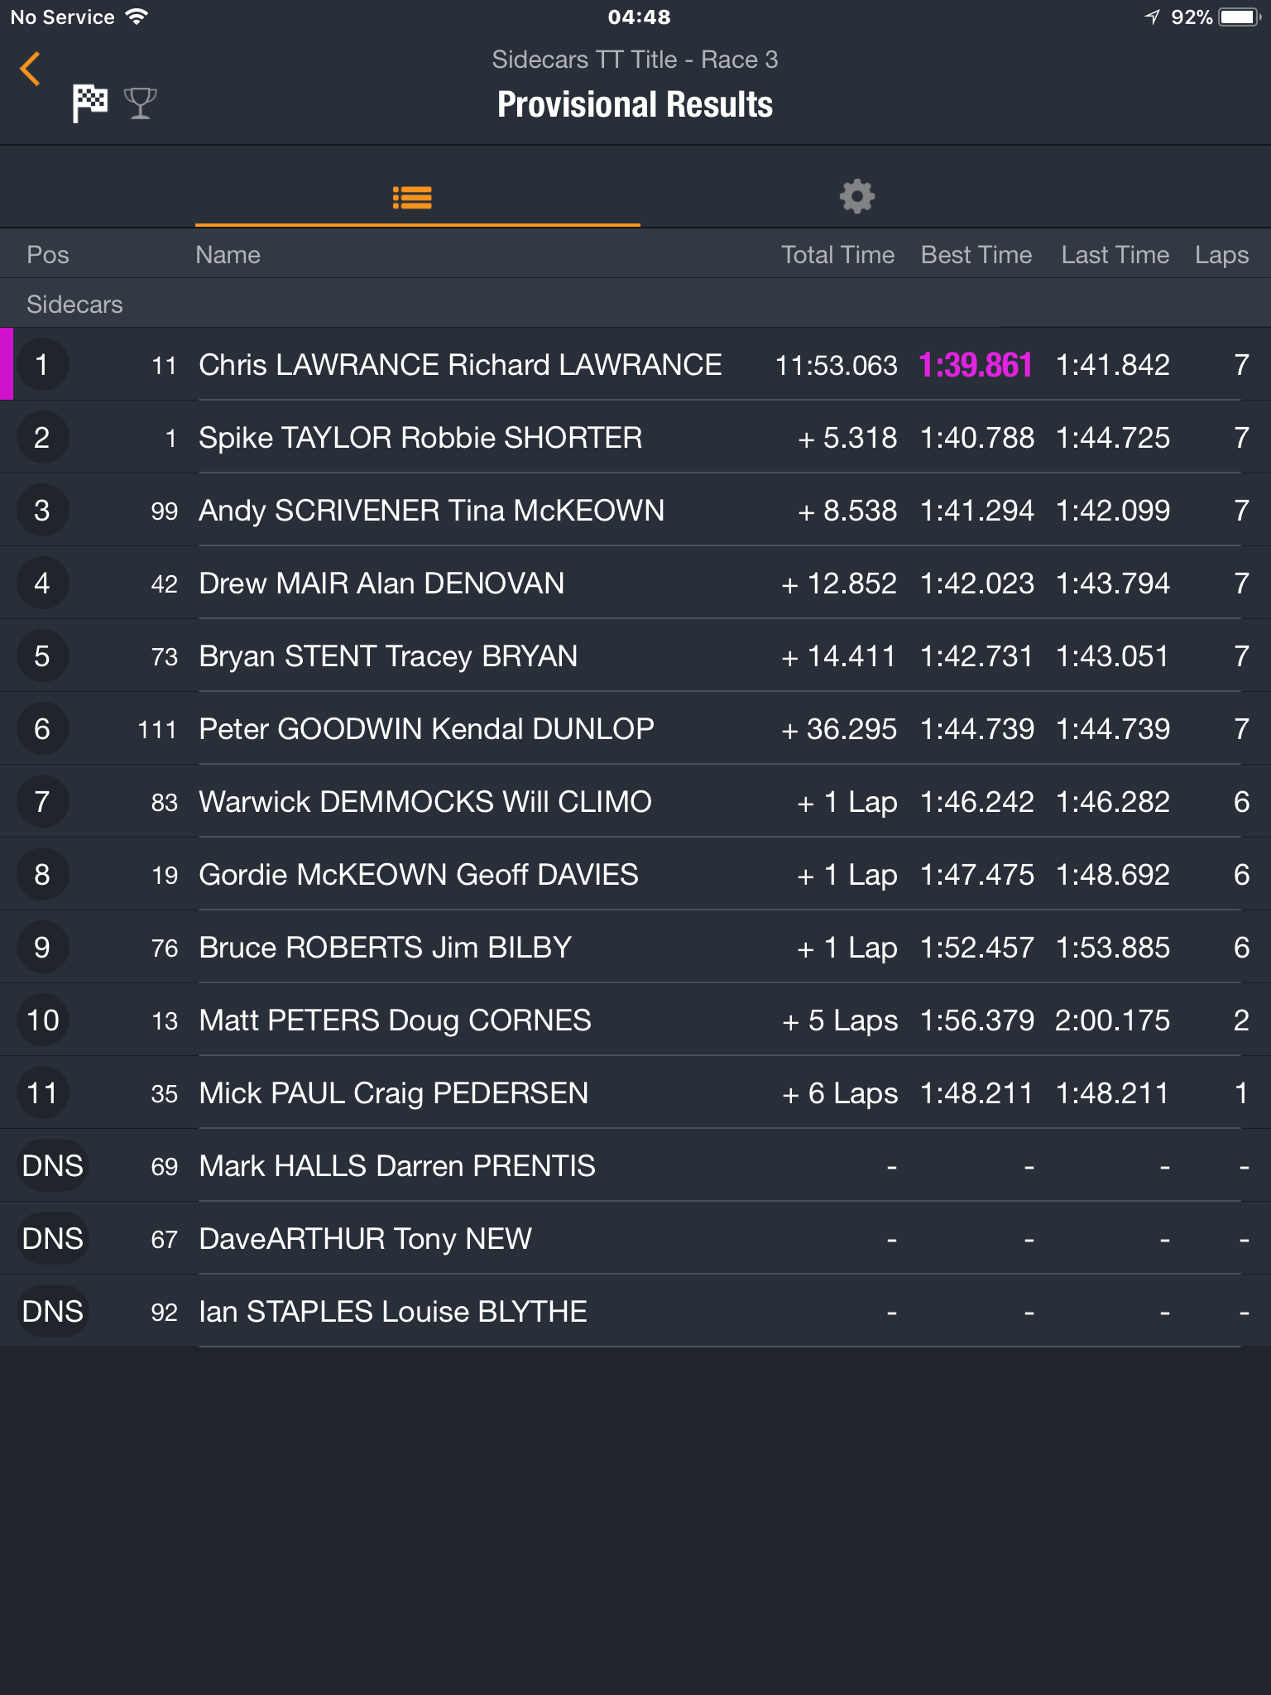Open the settings gear tab
1271x1695 pixels.
(x=857, y=197)
